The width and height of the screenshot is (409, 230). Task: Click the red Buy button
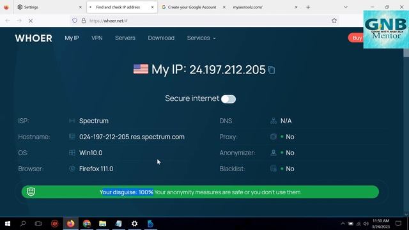pos(356,38)
